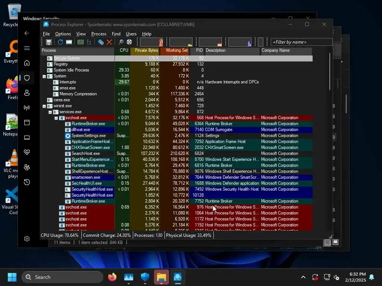Open Windows Security hamburger menu

coord(27,48)
